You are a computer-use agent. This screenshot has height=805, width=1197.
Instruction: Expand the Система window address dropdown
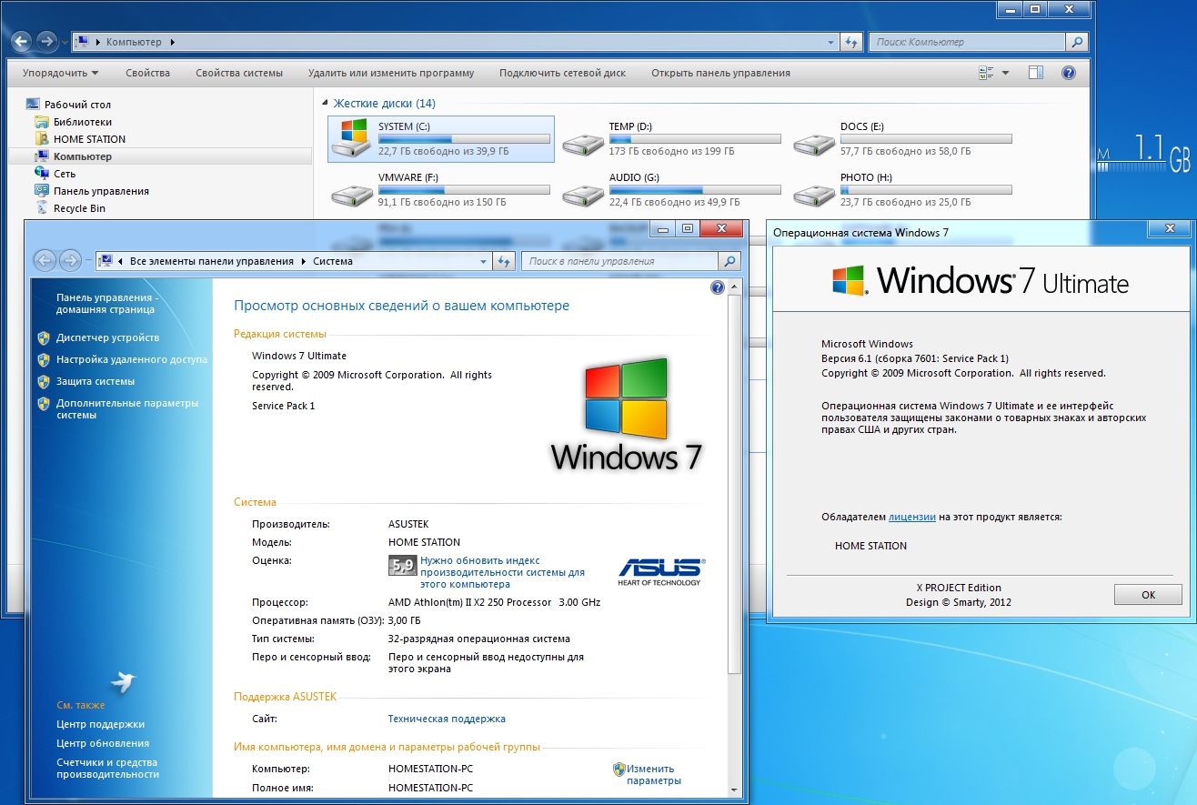click(x=484, y=261)
